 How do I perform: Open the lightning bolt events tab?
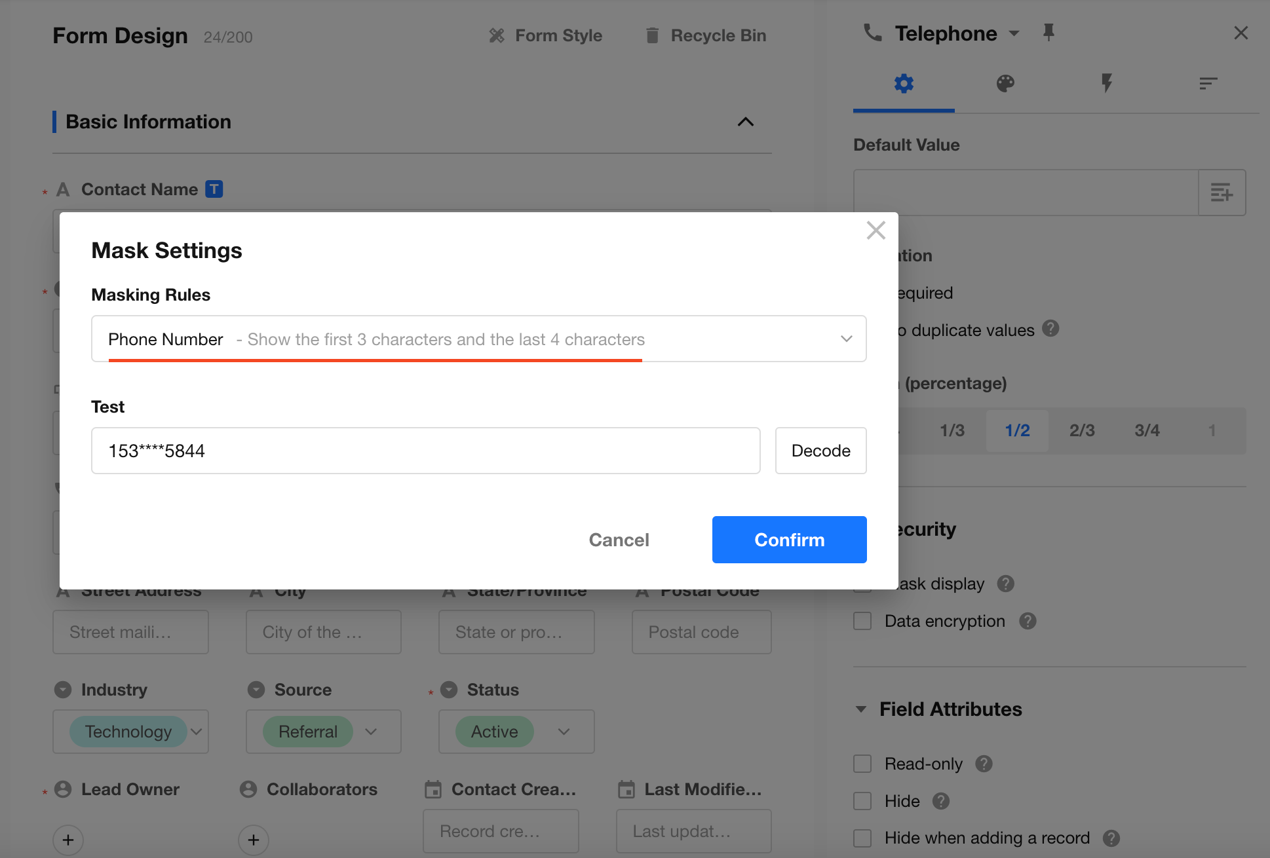[1107, 83]
